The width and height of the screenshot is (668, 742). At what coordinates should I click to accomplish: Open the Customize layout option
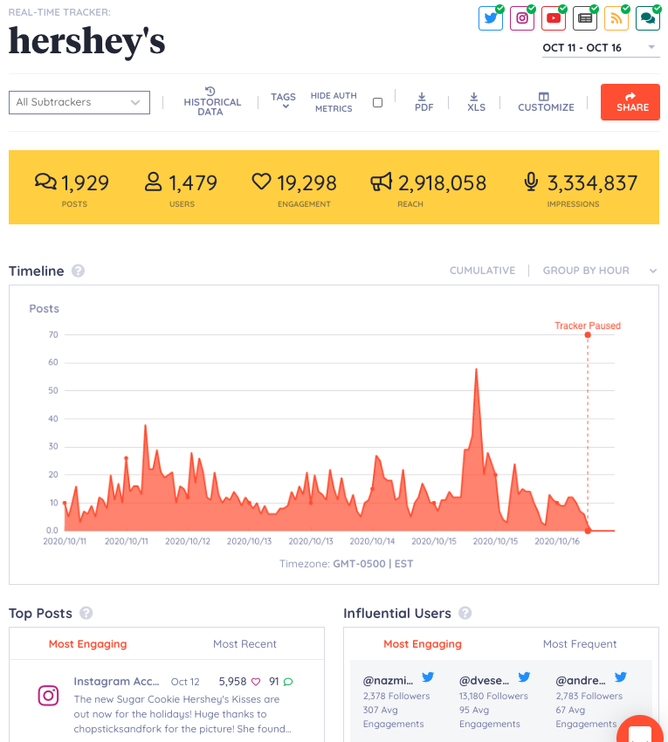pos(546,101)
